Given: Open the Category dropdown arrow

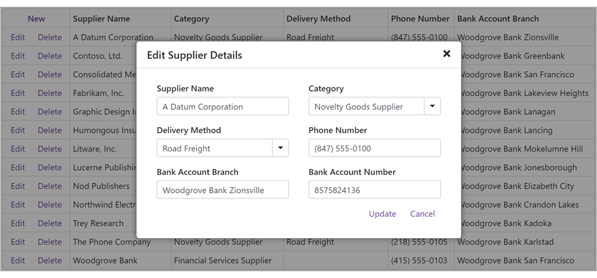Looking at the screenshot, I should pyautogui.click(x=432, y=106).
